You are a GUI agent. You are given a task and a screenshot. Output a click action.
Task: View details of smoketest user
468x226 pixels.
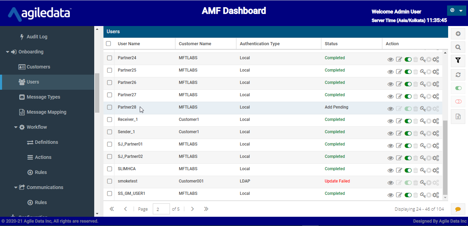[390, 183]
